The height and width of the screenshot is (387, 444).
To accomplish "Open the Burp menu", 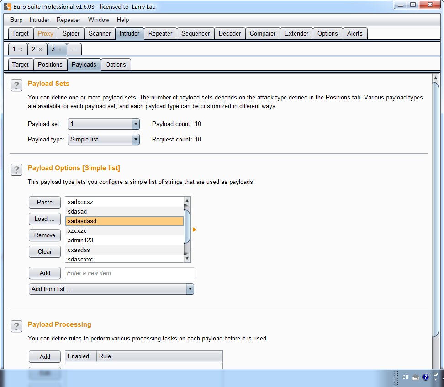I will tap(16, 20).
